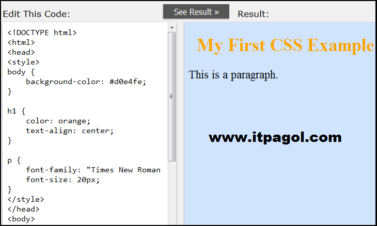Click the color: orange line in code
Viewport: 377px width, 226px height.
(x=58, y=121)
